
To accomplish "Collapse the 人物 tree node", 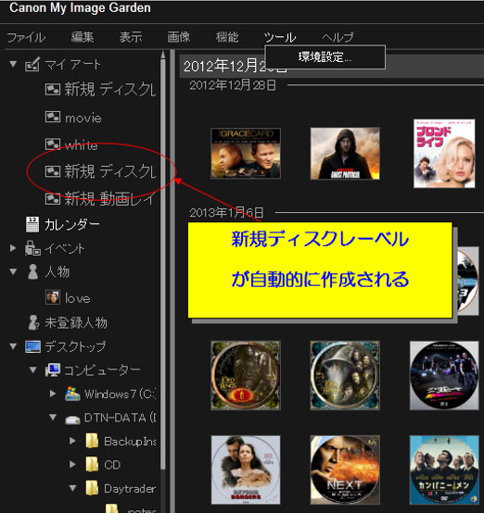I will 13,271.
